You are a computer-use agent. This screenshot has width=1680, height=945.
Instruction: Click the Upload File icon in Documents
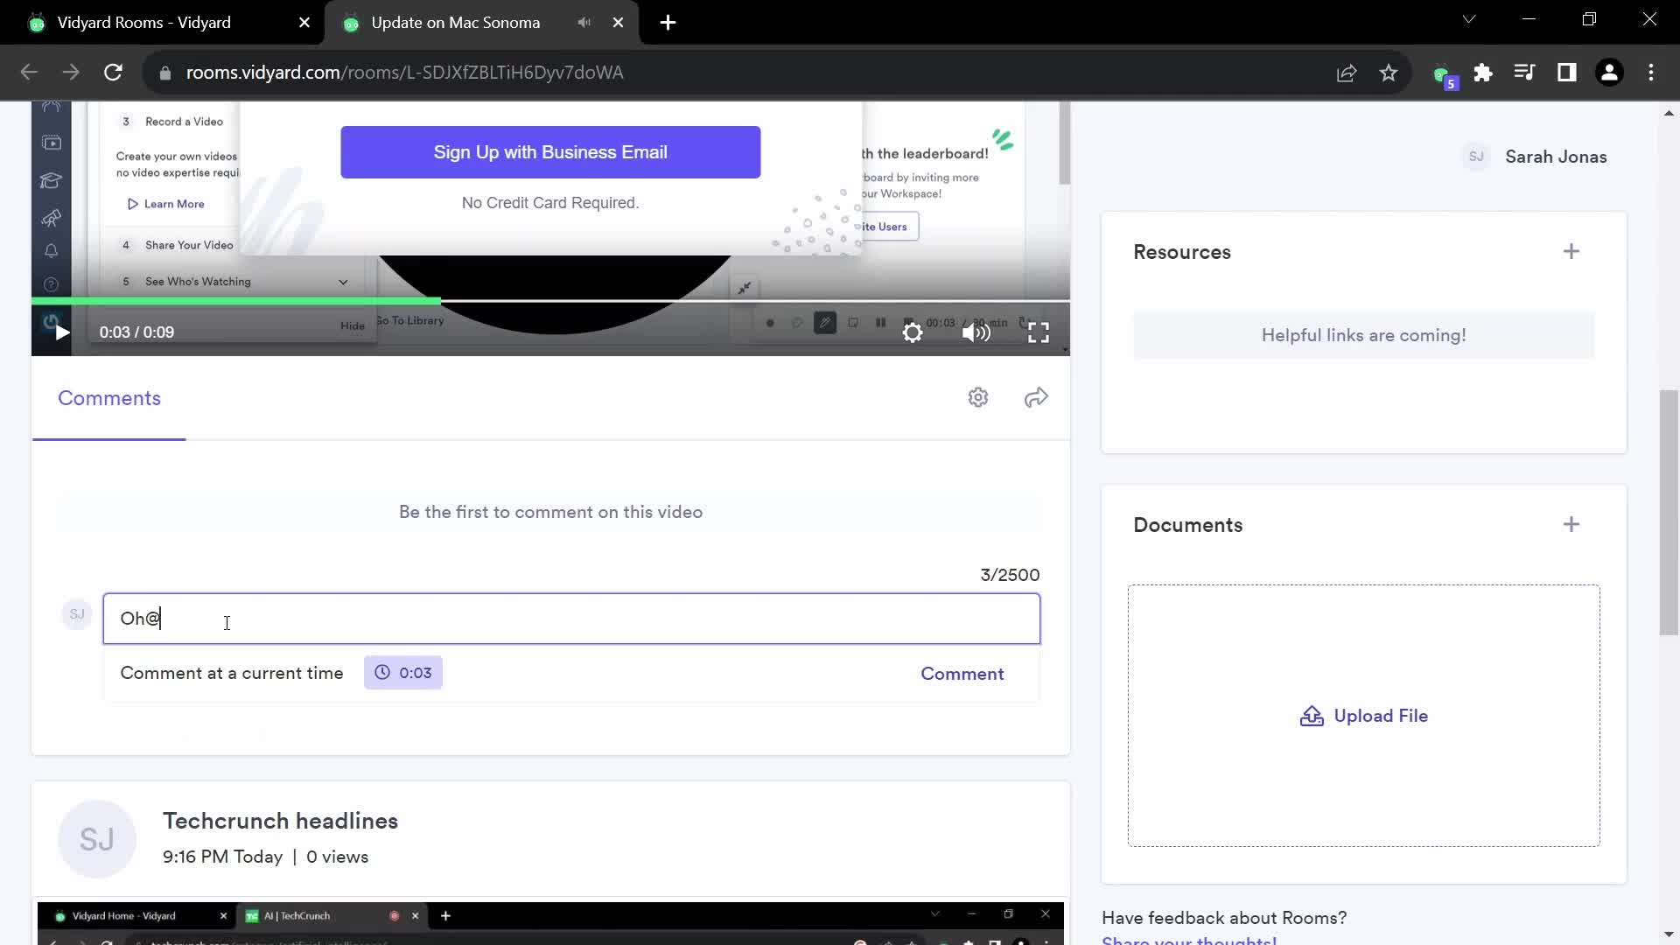click(1311, 716)
